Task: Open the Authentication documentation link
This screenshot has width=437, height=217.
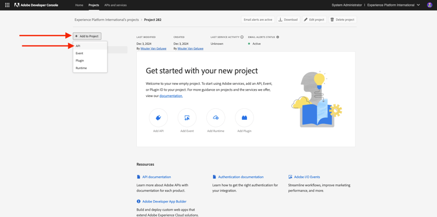Action: pos(241,177)
